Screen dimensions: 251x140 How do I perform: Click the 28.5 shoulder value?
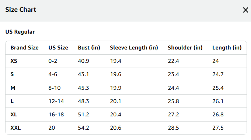click(173, 128)
